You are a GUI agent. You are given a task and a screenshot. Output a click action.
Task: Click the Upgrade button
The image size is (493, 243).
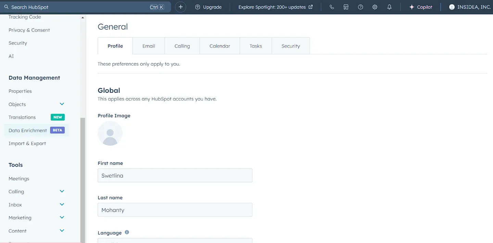tap(208, 7)
